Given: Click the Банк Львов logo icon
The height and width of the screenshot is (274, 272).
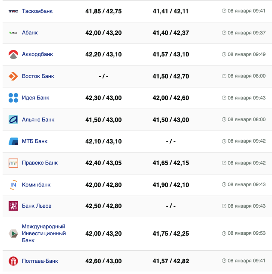Looking at the screenshot, I should [x=13, y=206].
